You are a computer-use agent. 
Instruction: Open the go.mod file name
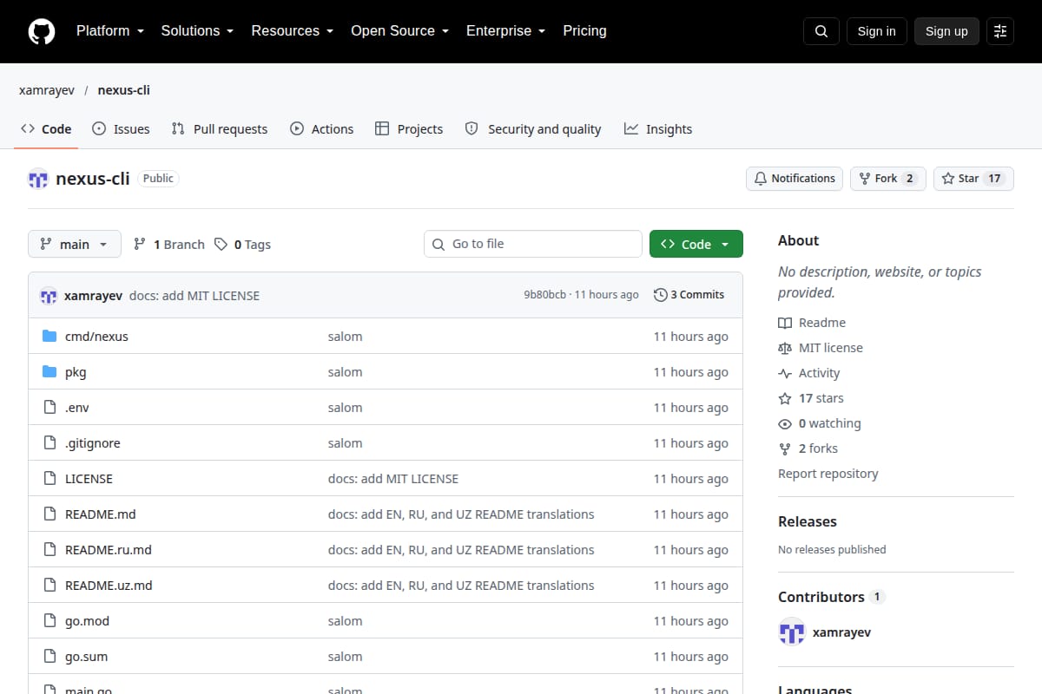pyautogui.click(x=87, y=621)
